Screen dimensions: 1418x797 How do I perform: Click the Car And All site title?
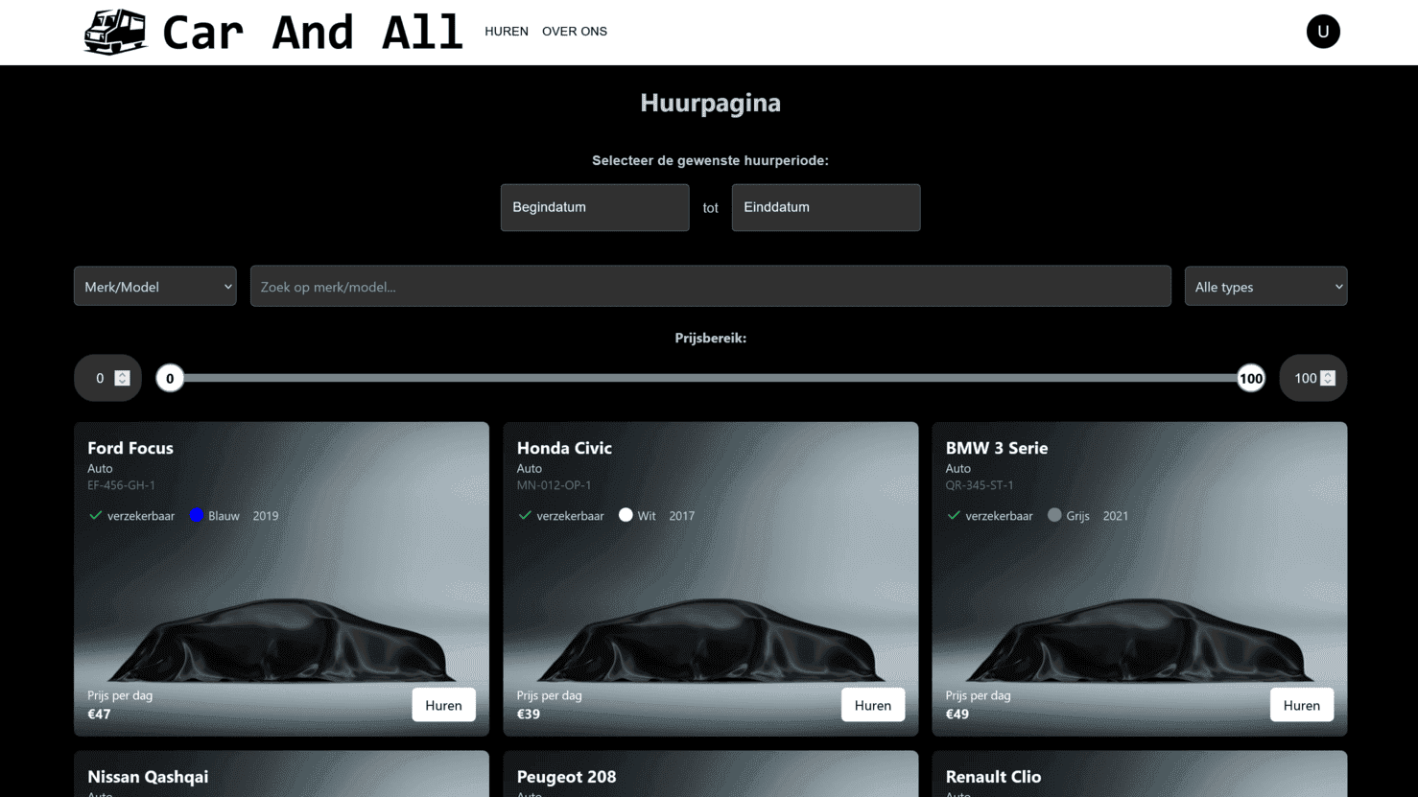pos(313,32)
